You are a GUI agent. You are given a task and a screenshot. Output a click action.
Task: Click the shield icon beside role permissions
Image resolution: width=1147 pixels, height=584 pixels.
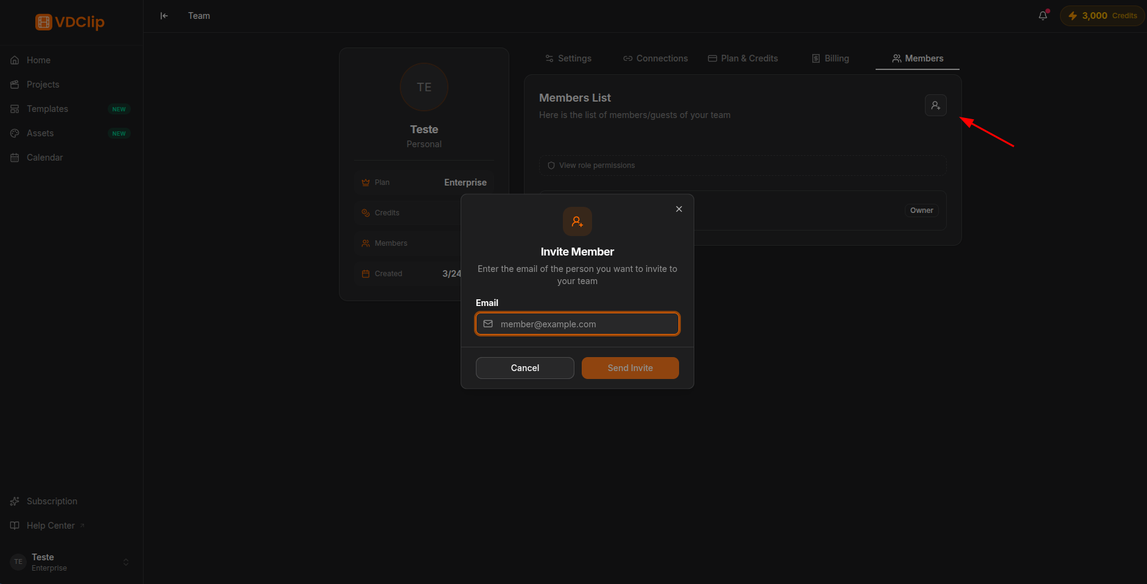(551, 165)
